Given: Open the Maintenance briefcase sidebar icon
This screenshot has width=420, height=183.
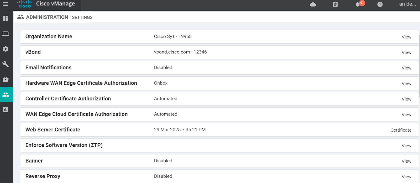Looking at the screenshot, I should coord(6,79).
